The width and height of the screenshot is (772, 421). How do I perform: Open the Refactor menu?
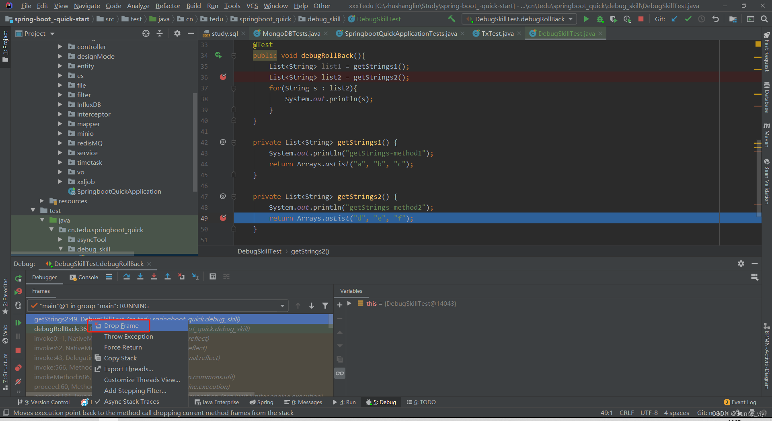[x=168, y=6]
